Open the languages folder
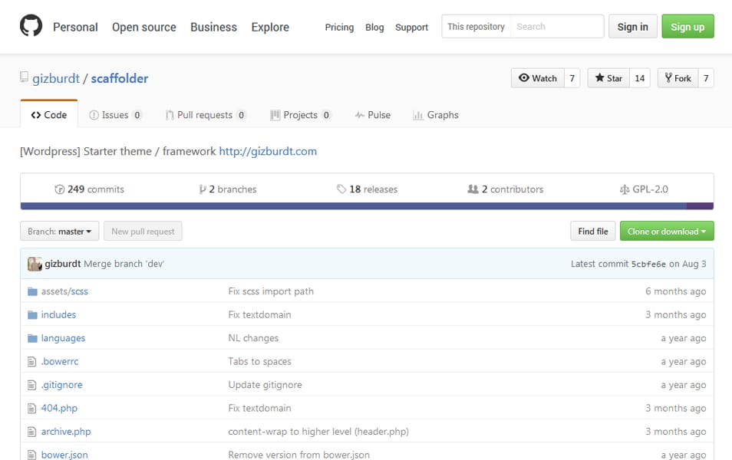 (x=63, y=338)
